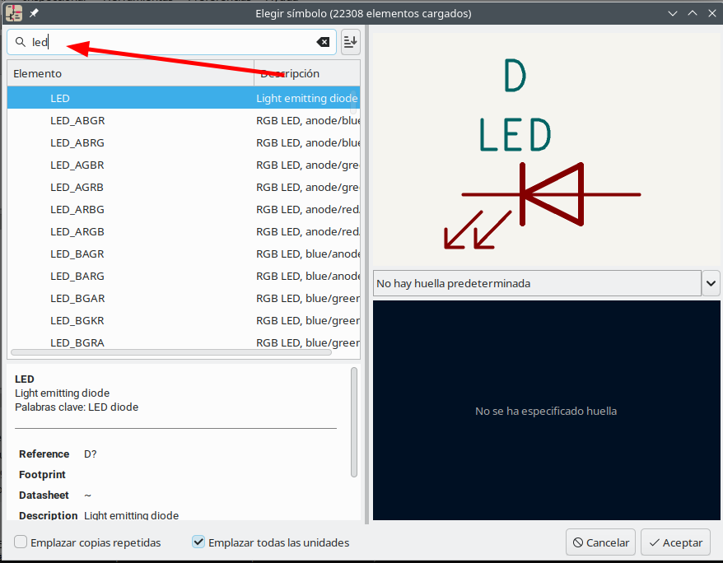Click the horizontal scrollbar of symbol list
Image resolution: width=723 pixels, height=563 pixels.
pos(170,352)
